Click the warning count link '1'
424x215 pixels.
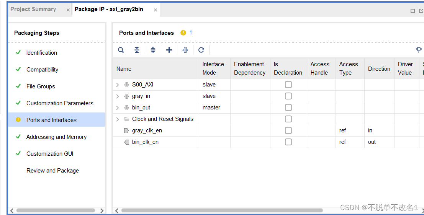click(191, 33)
